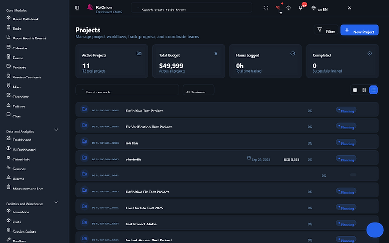Click the Failures warning icon

point(8,105)
